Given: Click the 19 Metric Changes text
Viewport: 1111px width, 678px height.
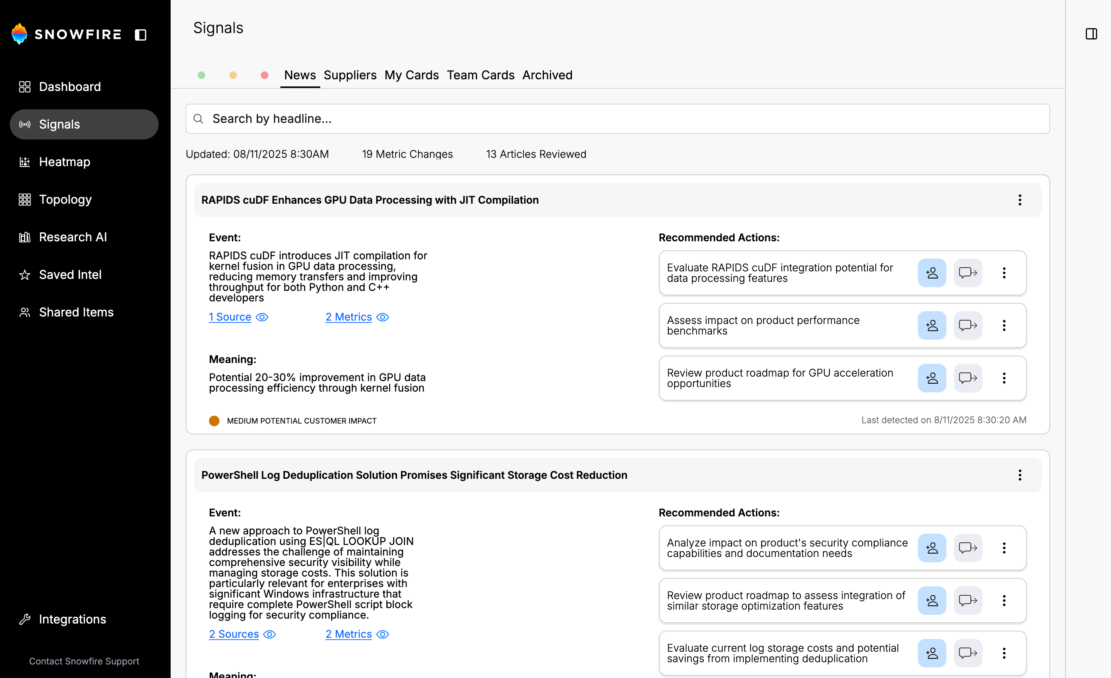Looking at the screenshot, I should 407,154.
